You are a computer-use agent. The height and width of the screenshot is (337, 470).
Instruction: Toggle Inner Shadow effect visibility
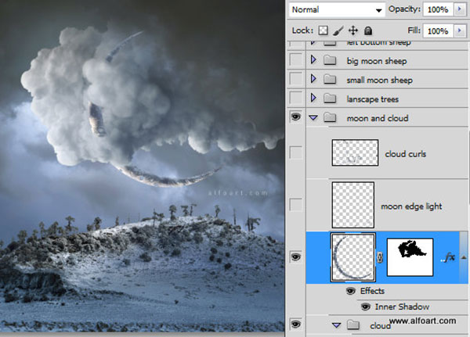[x=365, y=307]
